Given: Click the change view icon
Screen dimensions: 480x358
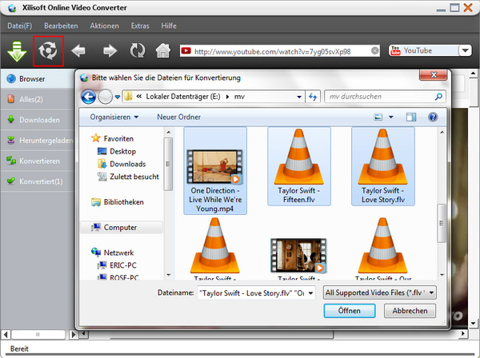Looking at the screenshot, I should (x=378, y=117).
